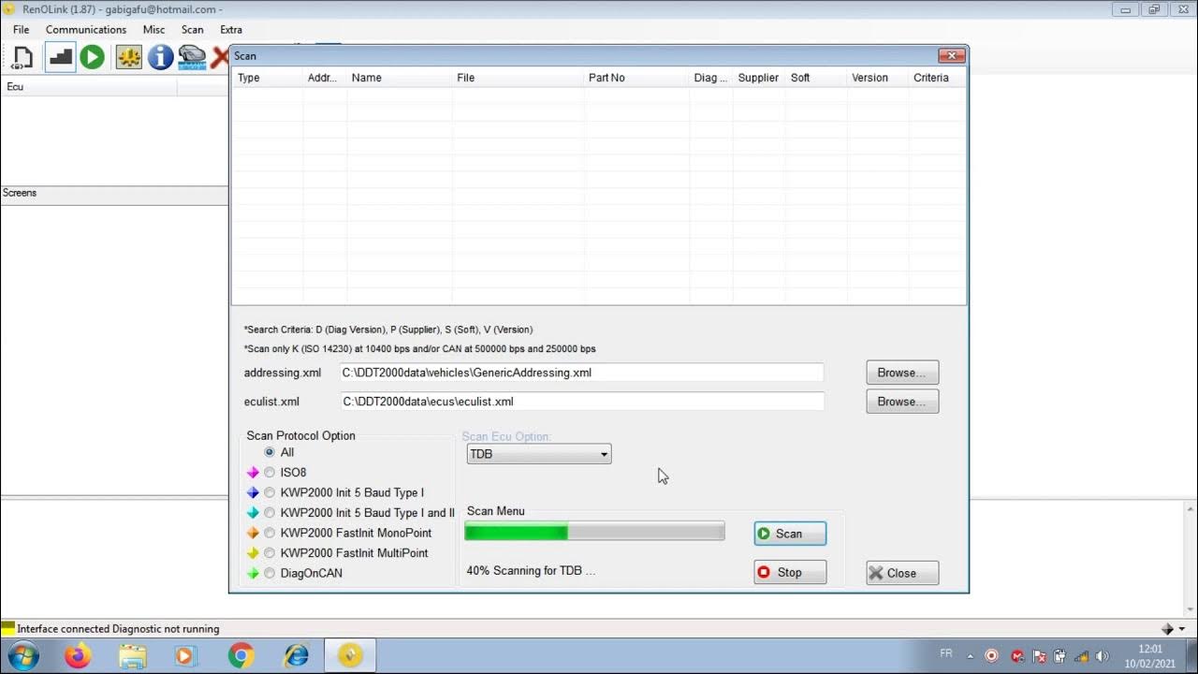1198x674 pixels.
Task: Sort by the File column header
Action: (518, 78)
